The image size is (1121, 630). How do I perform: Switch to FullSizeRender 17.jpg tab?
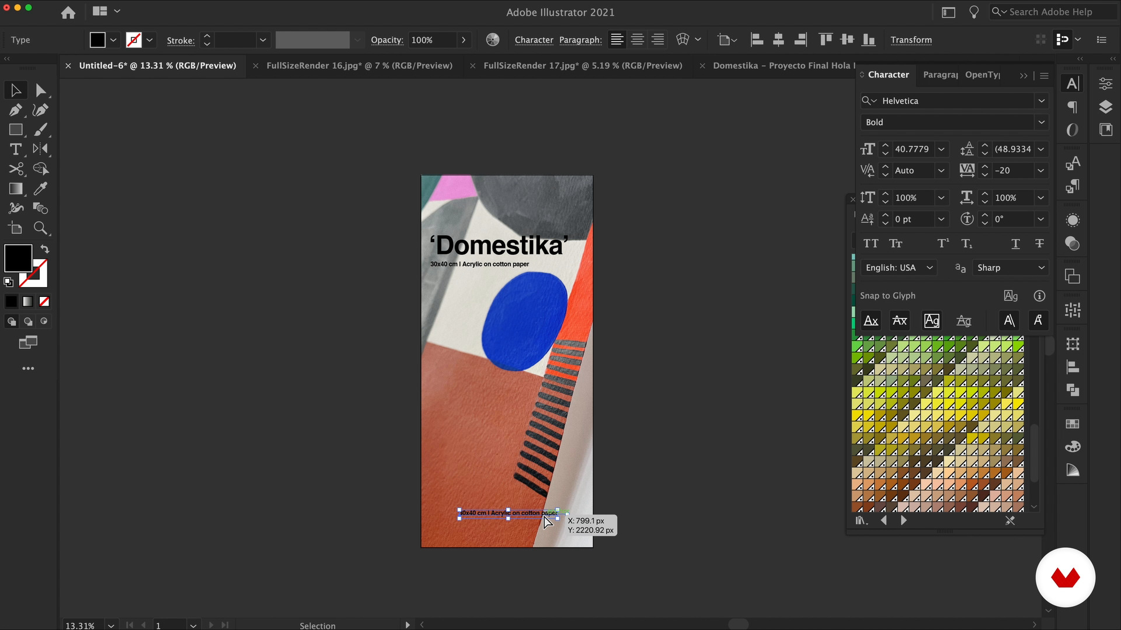[x=583, y=66]
